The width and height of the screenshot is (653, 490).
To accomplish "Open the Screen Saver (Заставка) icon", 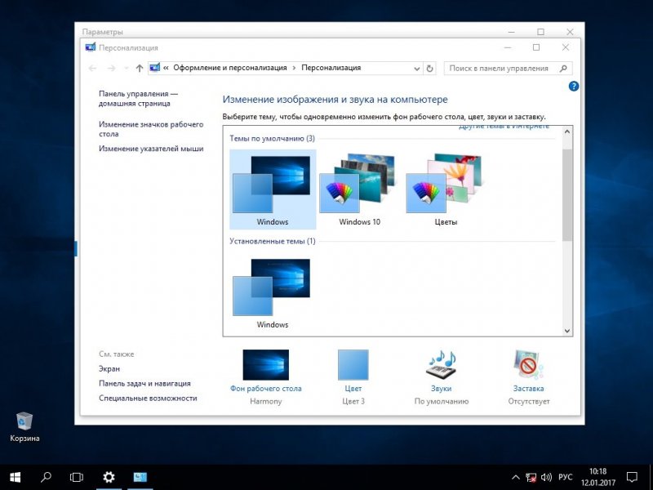I will (x=528, y=364).
